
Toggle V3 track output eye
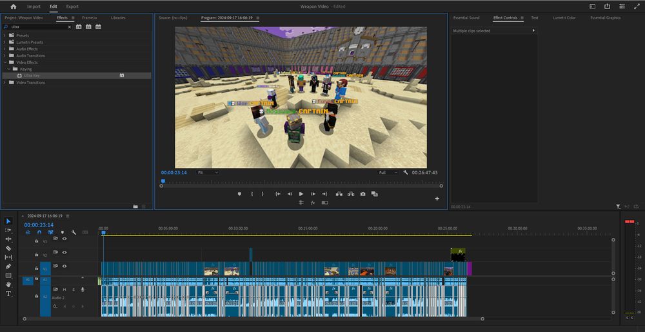pos(64,239)
